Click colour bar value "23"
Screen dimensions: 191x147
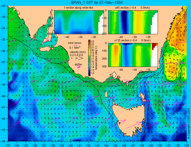(x=93, y=42)
